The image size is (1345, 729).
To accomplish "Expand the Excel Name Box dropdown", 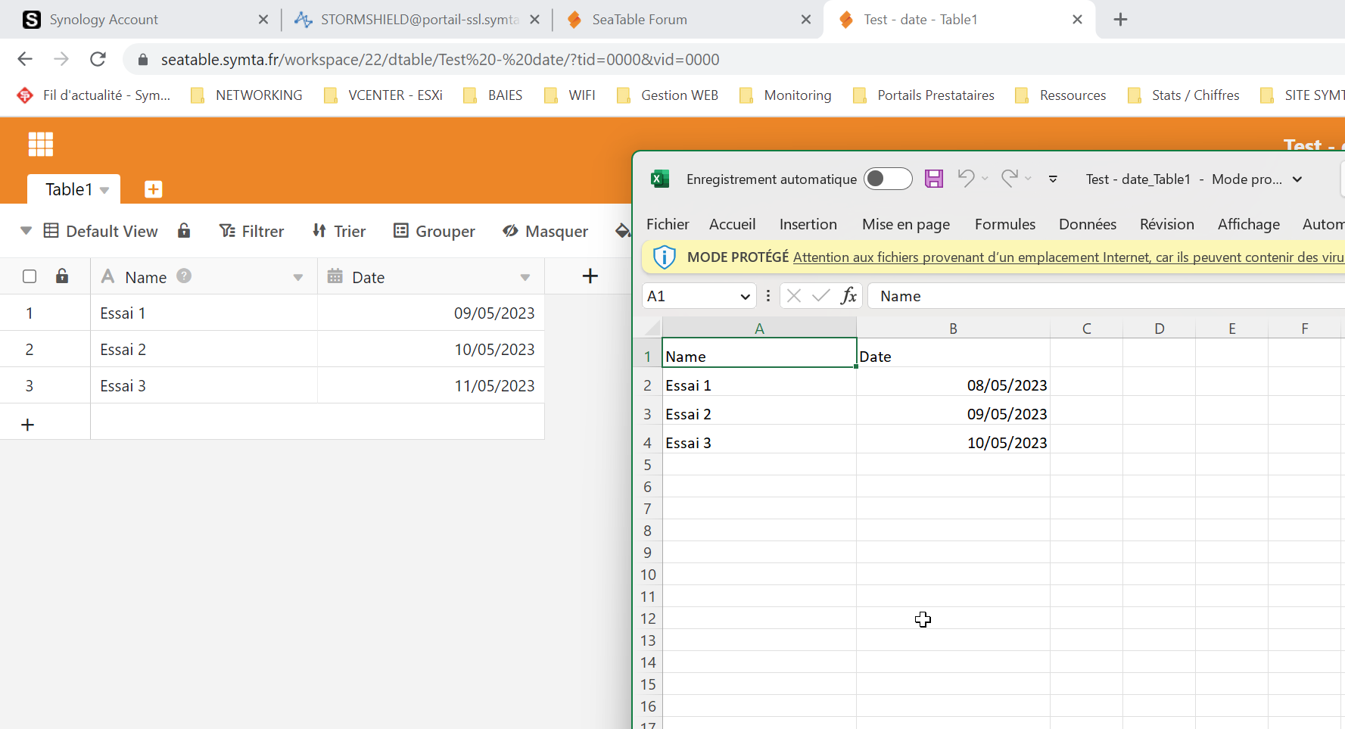I will [x=745, y=297].
